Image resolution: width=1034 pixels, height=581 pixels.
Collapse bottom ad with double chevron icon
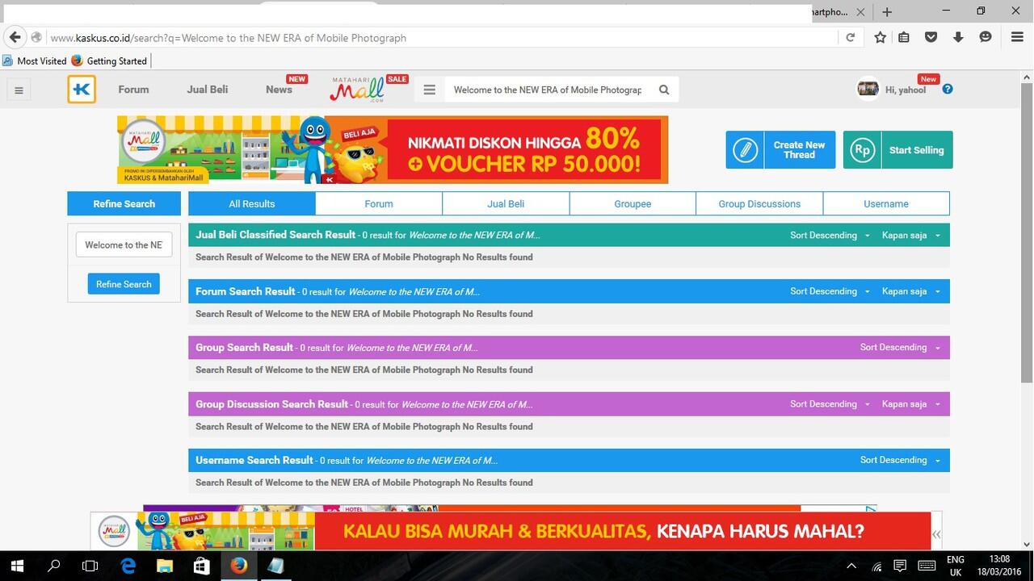coord(936,534)
